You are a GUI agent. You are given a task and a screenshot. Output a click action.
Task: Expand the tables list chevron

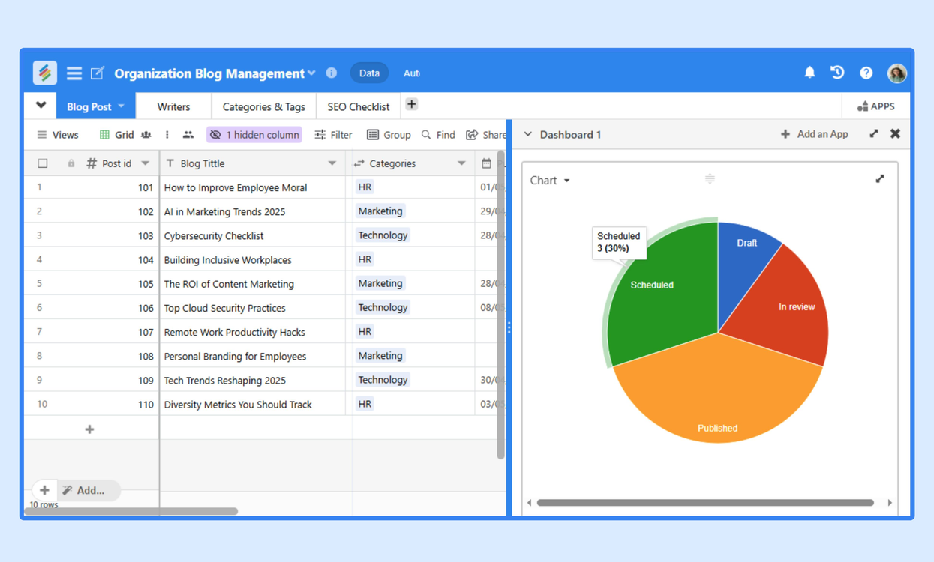(x=41, y=106)
